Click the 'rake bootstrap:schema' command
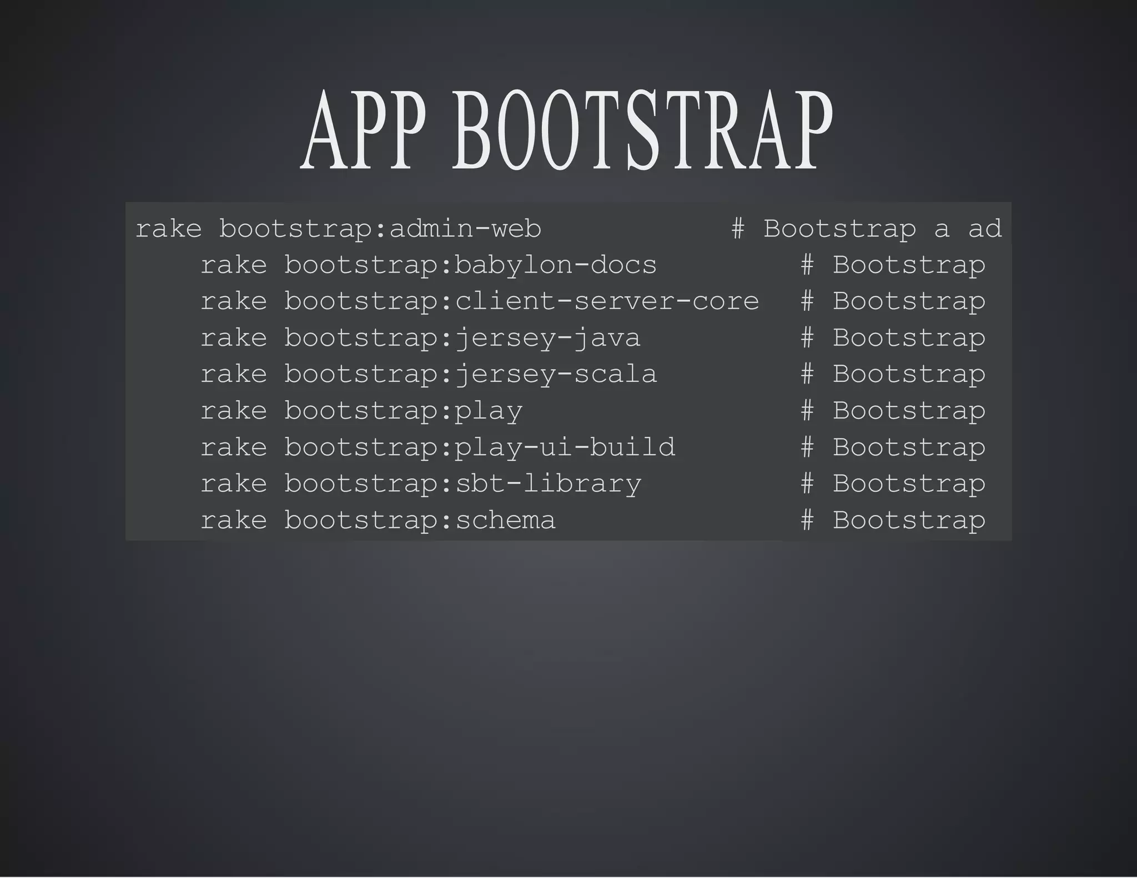Image resolution: width=1137 pixels, height=878 pixels. pyautogui.click(x=378, y=520)
